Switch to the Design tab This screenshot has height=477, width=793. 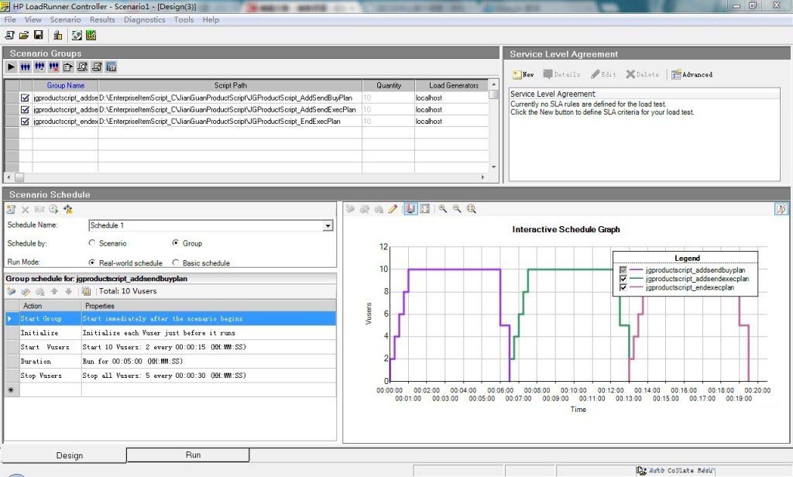(x=64, y=455)
